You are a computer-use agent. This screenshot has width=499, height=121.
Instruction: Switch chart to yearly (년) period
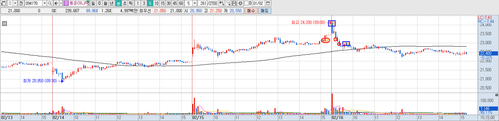point(112,3)
